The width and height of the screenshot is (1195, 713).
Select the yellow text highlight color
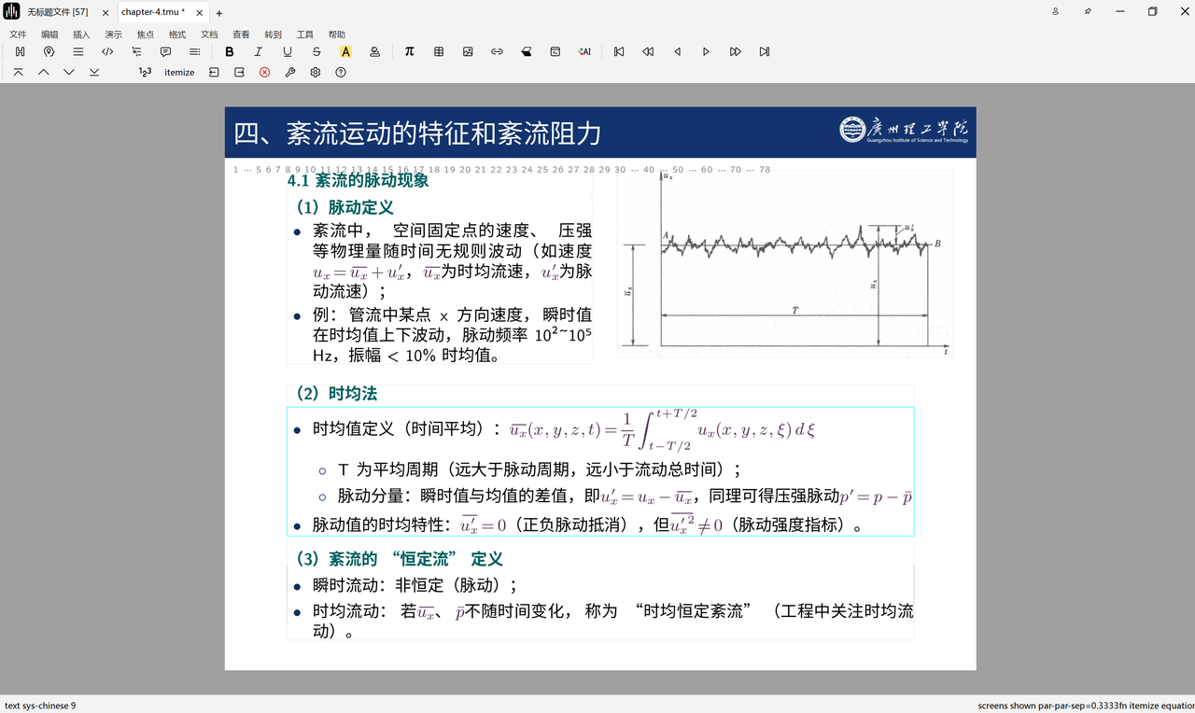tap(345, 52)
